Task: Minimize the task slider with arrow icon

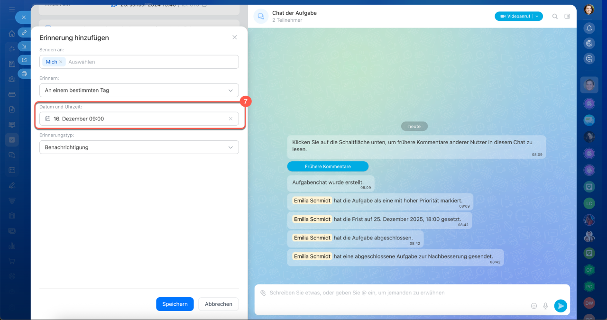Action: tap(24, 46)
